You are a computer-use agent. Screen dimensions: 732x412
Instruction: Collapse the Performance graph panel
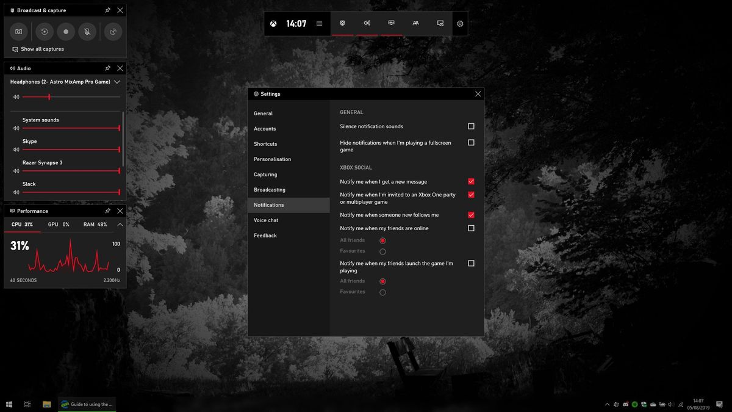tap(120, 224)
